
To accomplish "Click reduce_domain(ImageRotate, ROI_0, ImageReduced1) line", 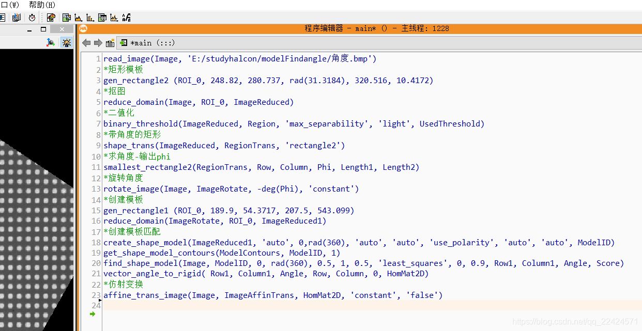I will pyautogui.click(x=215, y=221).
